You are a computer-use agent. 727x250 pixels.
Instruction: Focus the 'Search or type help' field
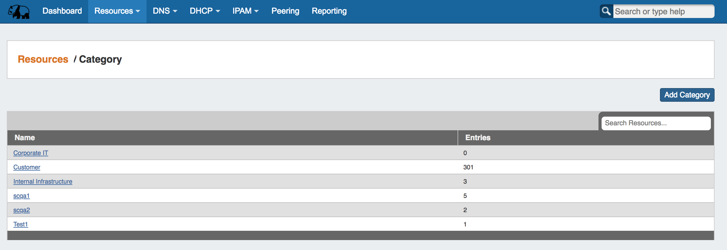pyautogui.click(x=663, y=11)
